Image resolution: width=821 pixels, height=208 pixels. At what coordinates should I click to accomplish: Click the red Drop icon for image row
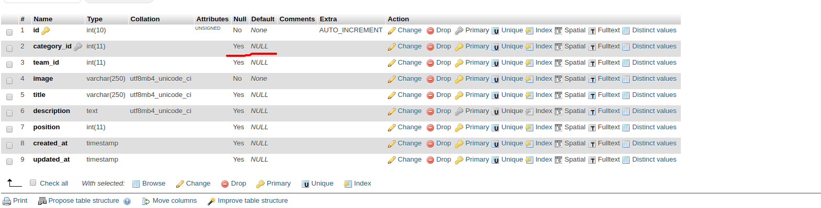pyautogui.click(x=430, y=79)
